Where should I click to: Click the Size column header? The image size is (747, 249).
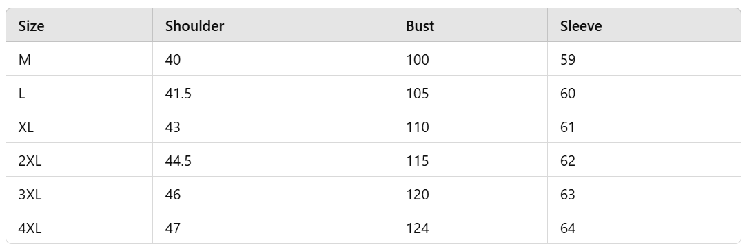[x=79, y=25]
